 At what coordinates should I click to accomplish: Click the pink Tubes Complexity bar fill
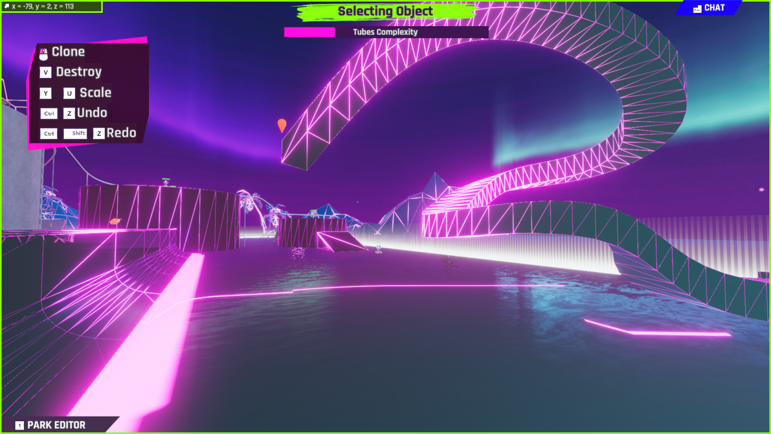click(309, 32)
